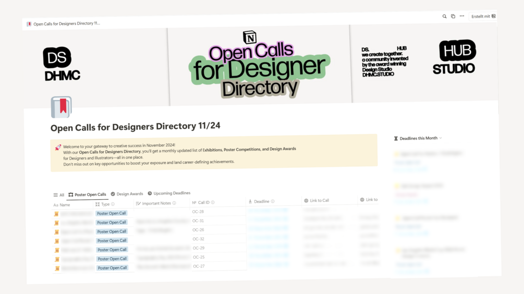Click the "Poster Open Call" tag in row OC-26
Viewport: 524px width, 294px height.
(112, 232)
